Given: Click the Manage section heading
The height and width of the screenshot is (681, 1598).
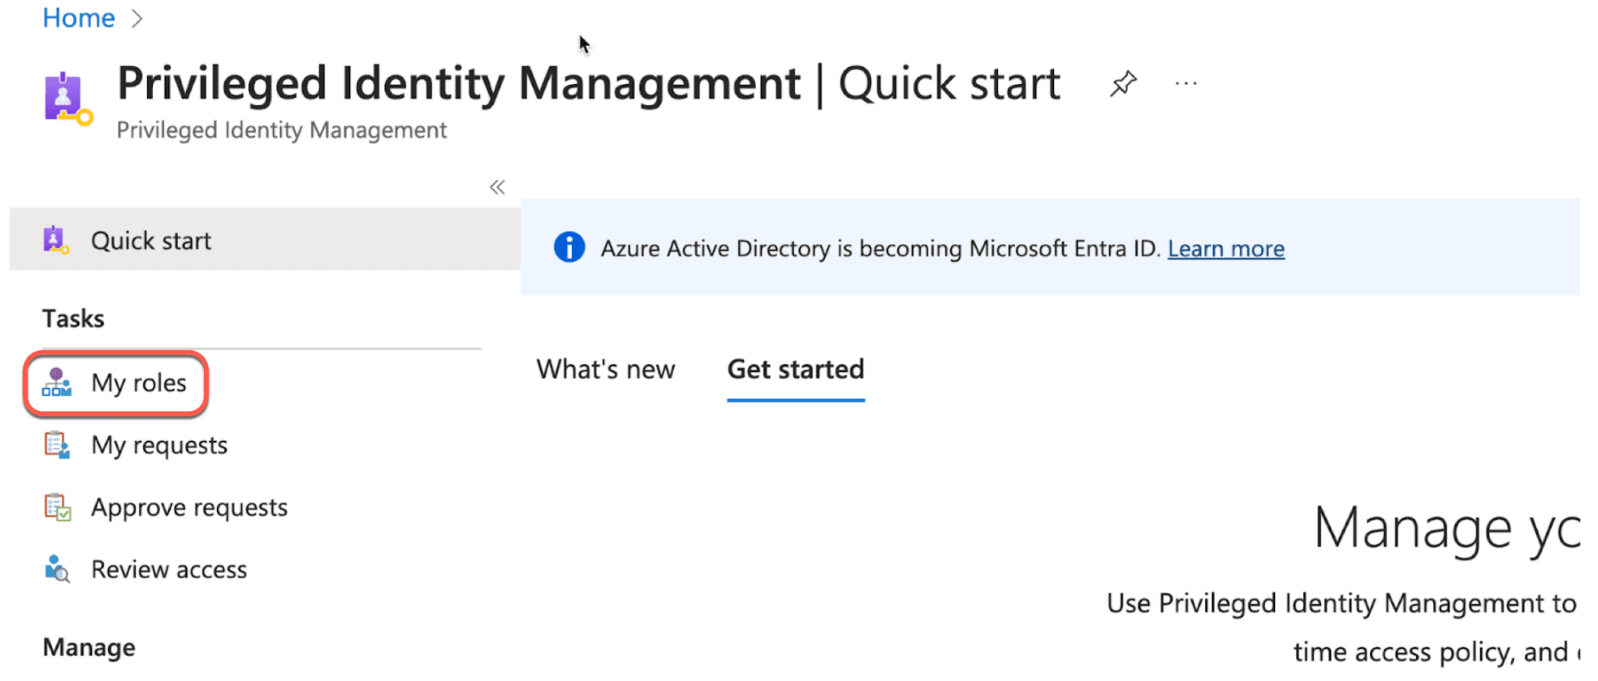Looking at the screenshot, I should click(x=89, y=647).
